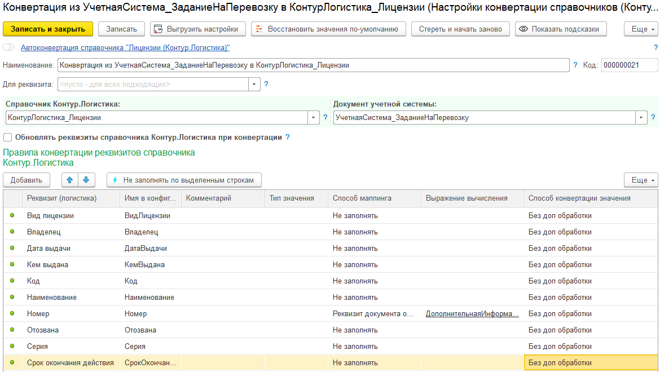Click help icon next to УчетнаяСистема_ЗаданиеНаПеревозку field
Viewport: 660px width, 372px height.
click(x=653, y=118)
